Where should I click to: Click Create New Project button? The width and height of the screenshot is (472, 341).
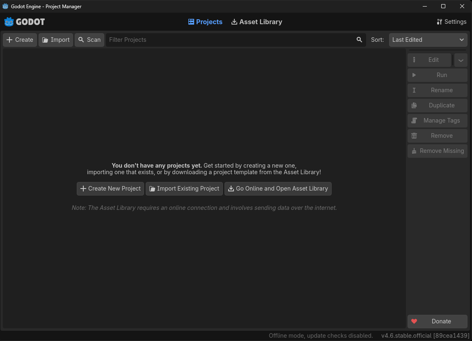(x=110, y=189)
